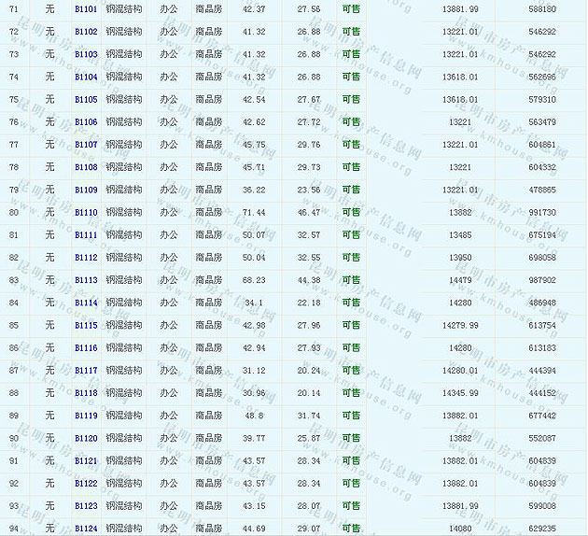Click the B1109 room number
Image resolution: width=588 pixels, height=536 pixels.
pos(86,190)
